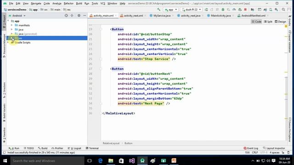Select the Split view mode
Screen dimensions: 294x165
coord(268,22)
